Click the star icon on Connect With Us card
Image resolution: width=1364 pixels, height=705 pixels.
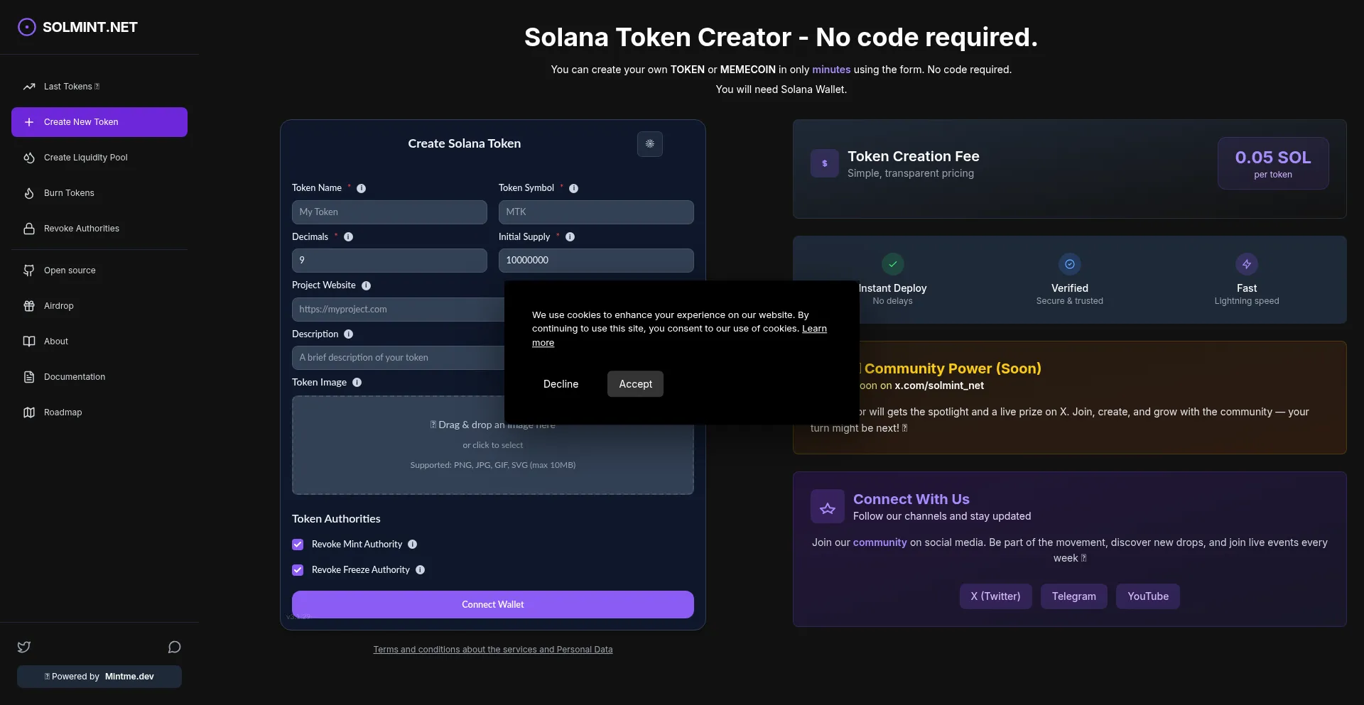(826, 507)
